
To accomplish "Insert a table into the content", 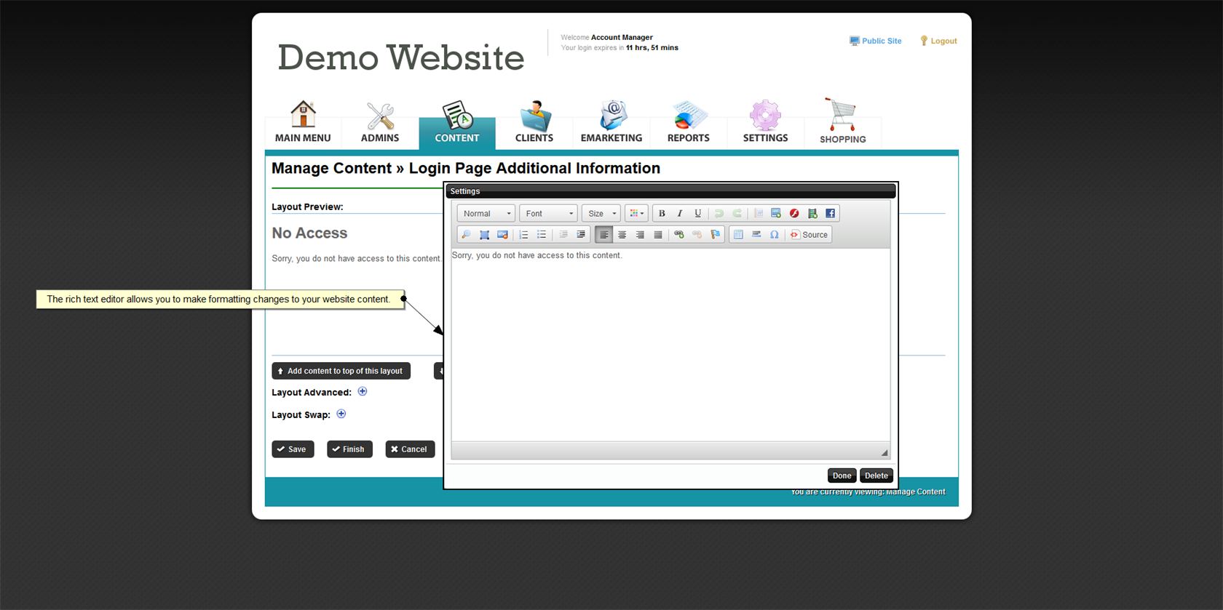I will [738, 235].
